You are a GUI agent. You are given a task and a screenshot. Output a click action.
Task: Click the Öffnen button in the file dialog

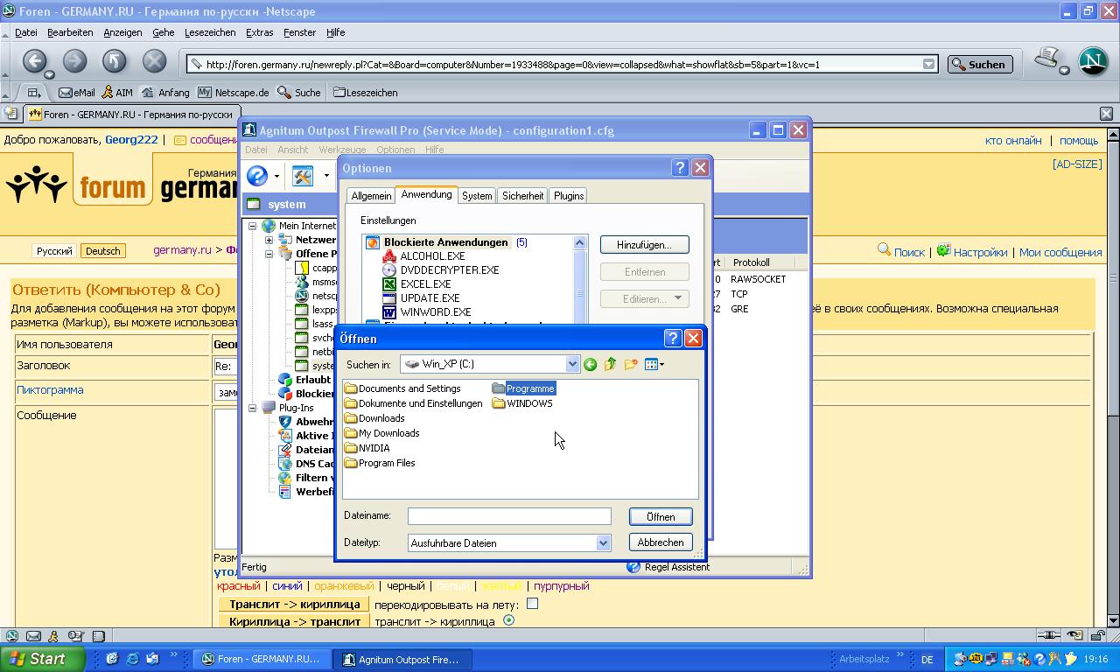pyautogui.click(x=661, y=517)
